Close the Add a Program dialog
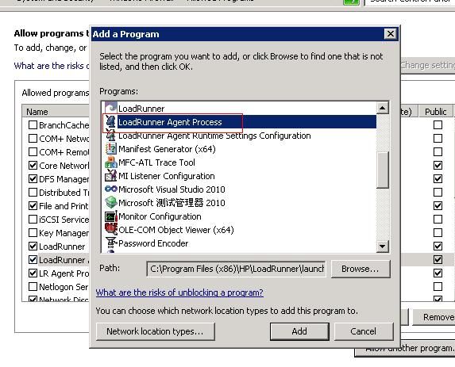 [391, 34]
